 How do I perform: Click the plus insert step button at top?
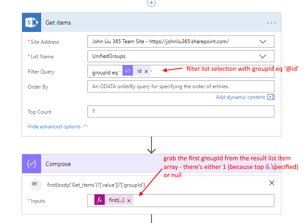(x=151, y=3)
